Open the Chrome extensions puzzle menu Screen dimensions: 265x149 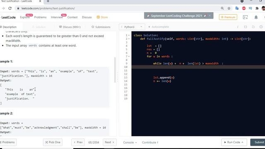click(257, 8)
